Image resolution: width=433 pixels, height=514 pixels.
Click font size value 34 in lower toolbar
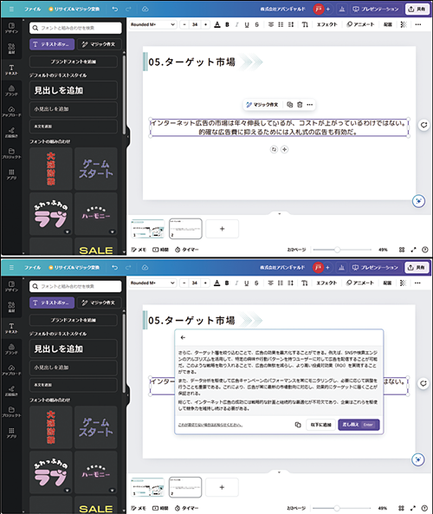(195, 283)
